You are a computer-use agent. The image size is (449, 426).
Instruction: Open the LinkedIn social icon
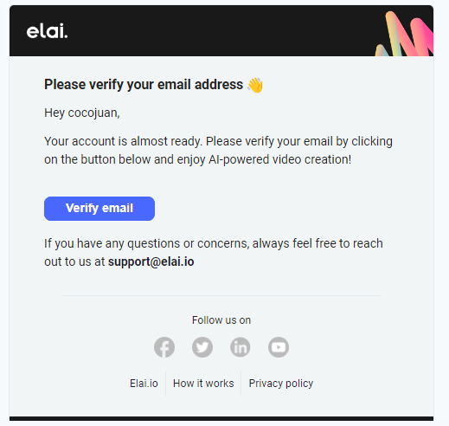241,347
